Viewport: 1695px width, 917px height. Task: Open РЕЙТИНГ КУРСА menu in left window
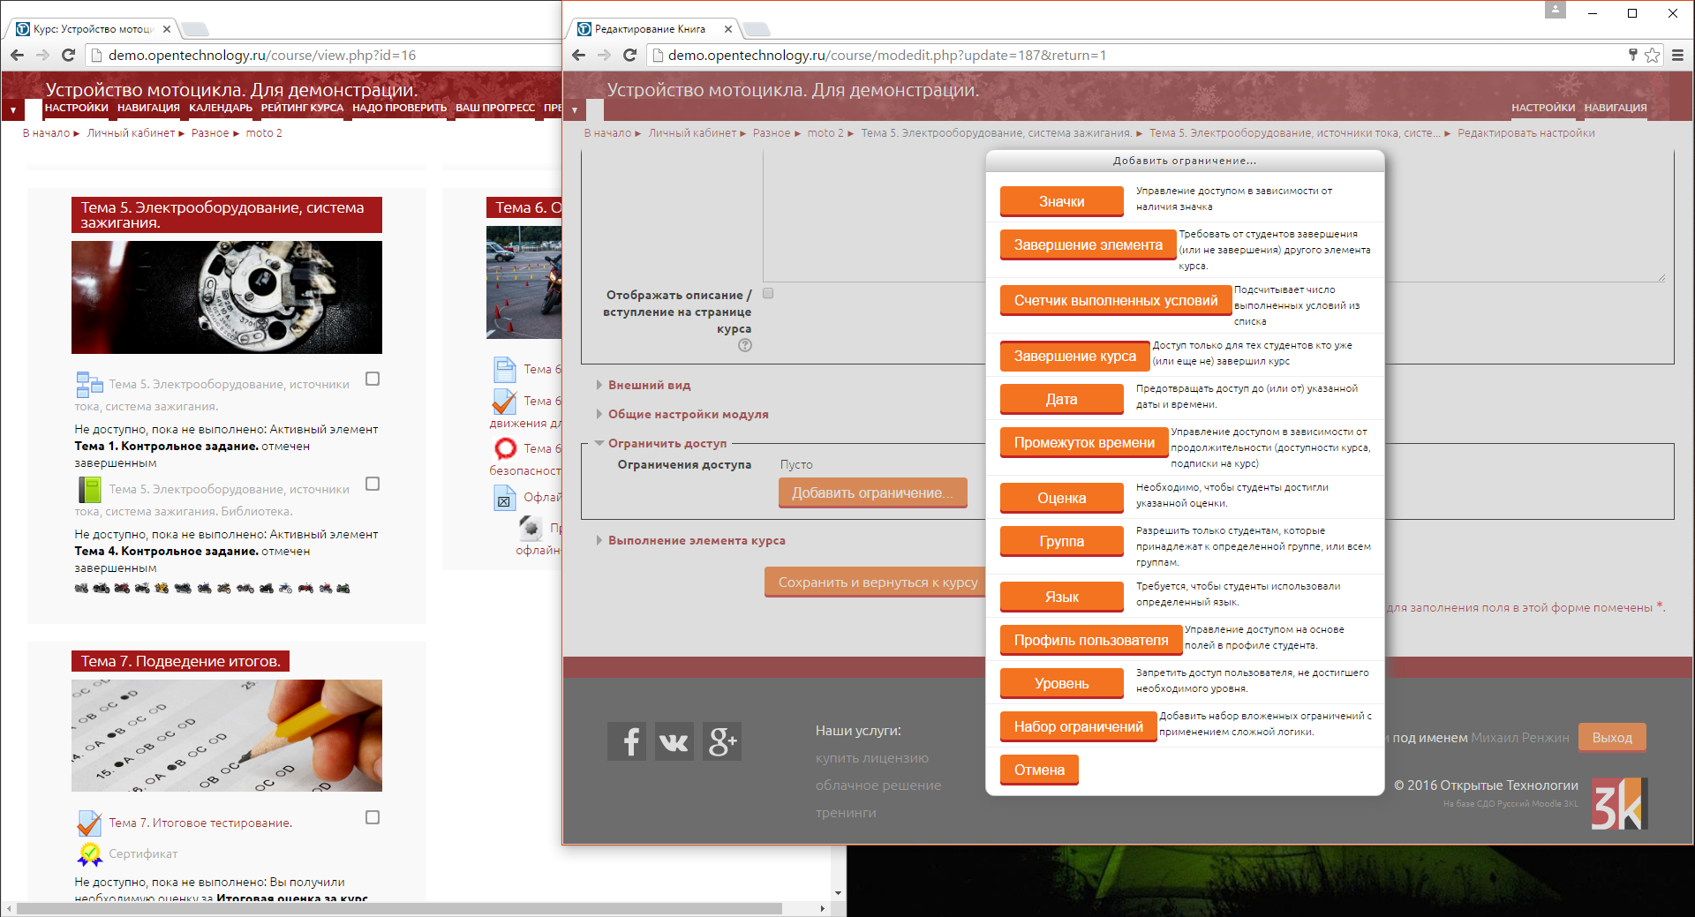(302, 108)
